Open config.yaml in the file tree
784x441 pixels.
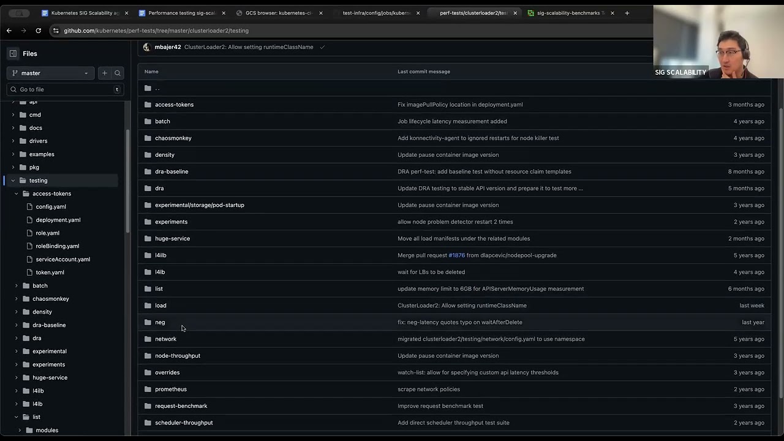pyautogui.click(x=51, y=207)
